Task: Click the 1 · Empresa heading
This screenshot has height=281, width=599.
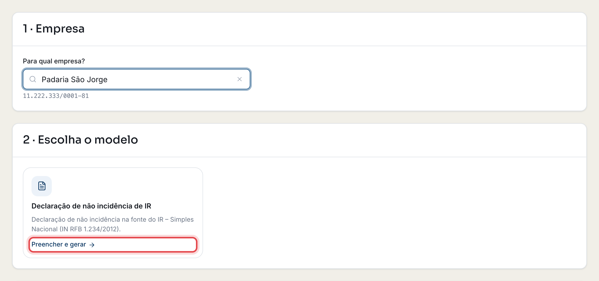Action: [x=54, y=28]
